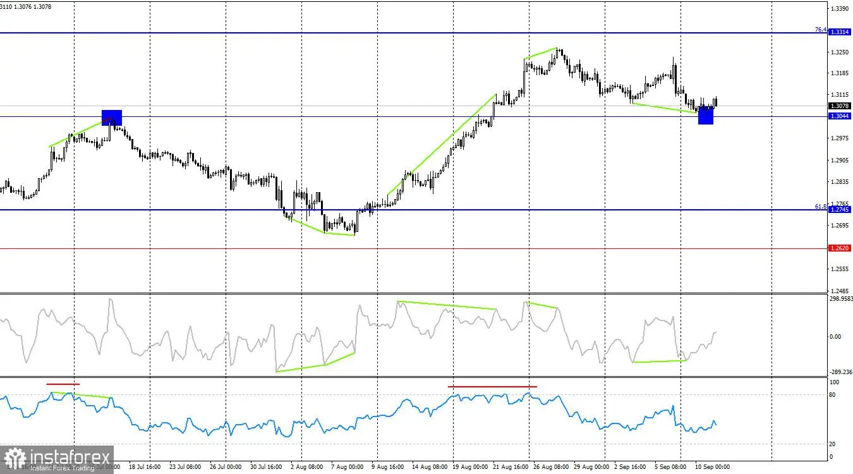Screen dimensions: 853x474
Task: Select the 61.8 Fibonacci level label
Action: [821, 207]
